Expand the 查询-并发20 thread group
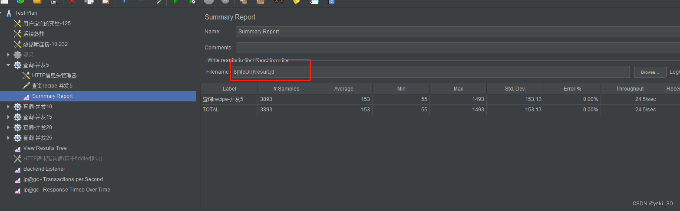Screen dimensions: 680x211 pyautogui.click(x=8, y=127)
